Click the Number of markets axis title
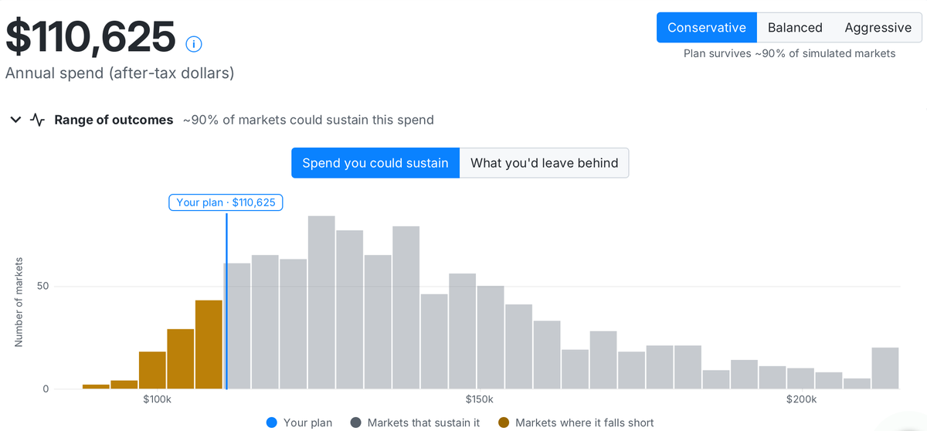927x431 pixels. click(x=19, y=302)
